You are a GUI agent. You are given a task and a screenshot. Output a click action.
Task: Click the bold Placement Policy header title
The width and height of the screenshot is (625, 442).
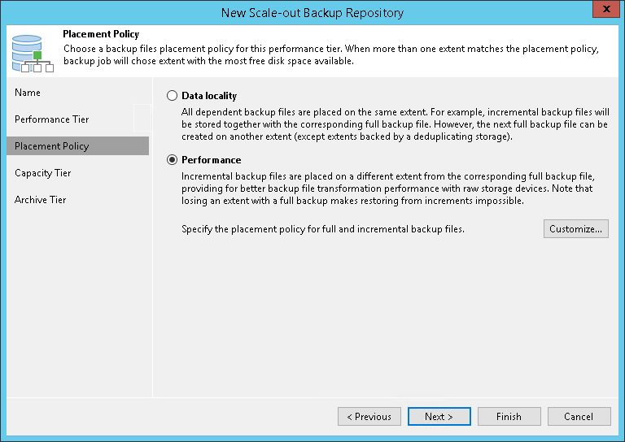point(101,34)
